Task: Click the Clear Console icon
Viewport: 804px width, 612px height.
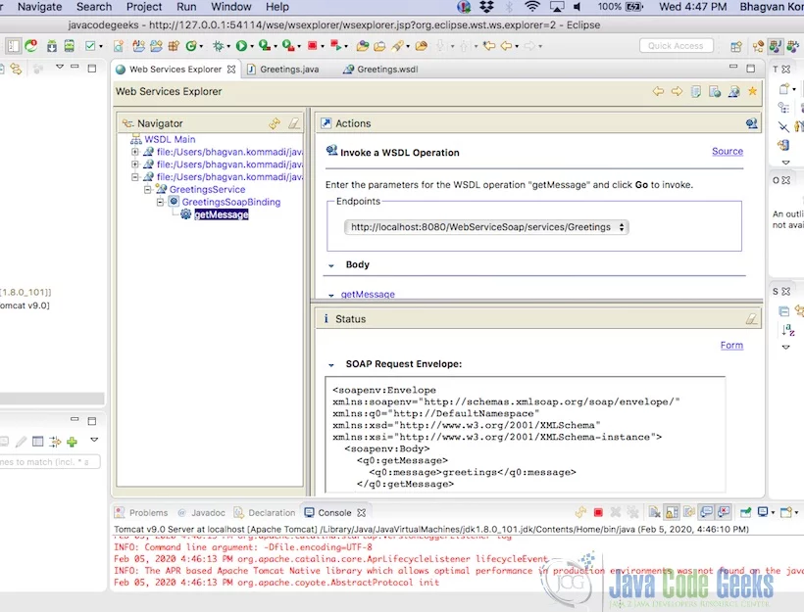Action: [654, 512]
